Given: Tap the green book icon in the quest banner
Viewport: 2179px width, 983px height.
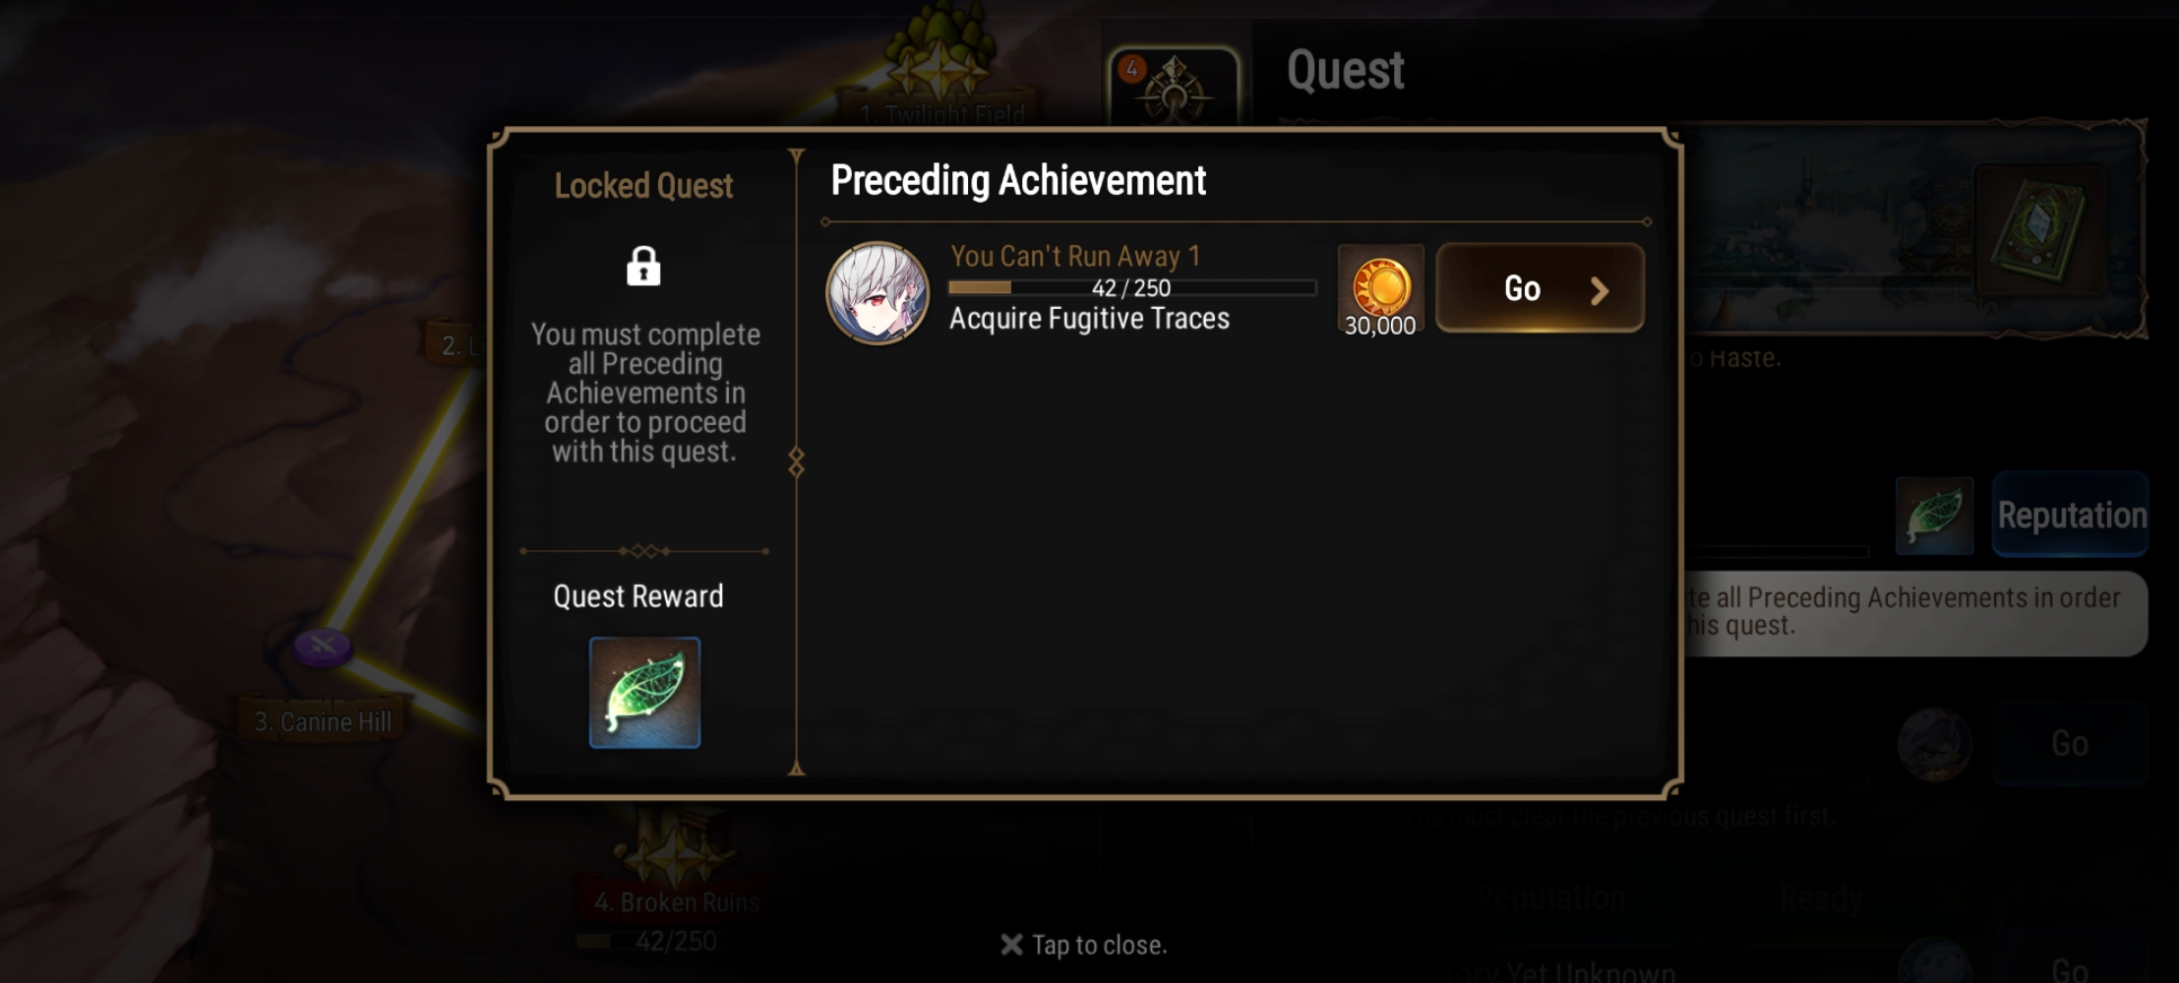Looking at the screenshot, I should 2039,232.
